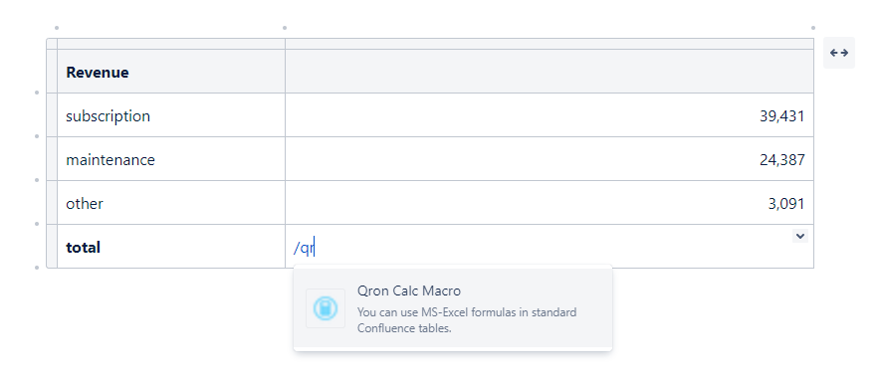
Task: Click the bold total label cell
Action: coord(171,247)
